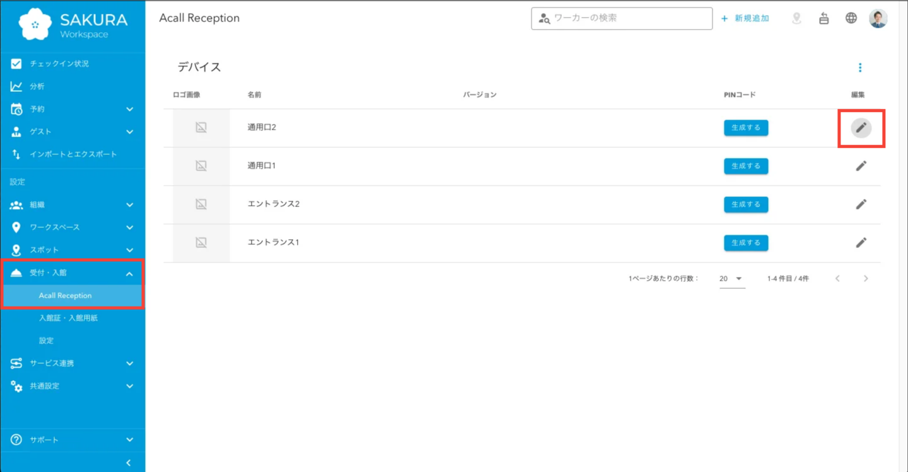Image resolution: width=908 pixels, height=472 pixels.
Task: Click the ゲスト person icon
Action: [x=16, y=132]
